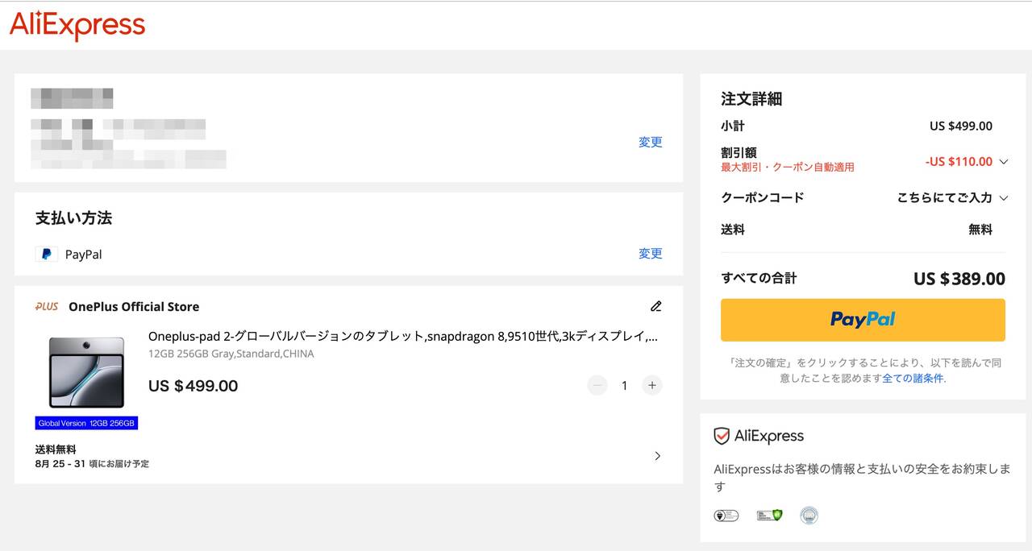Click the PayPal icon under 支払い方法
The image size is (1032, 551).
[47, 255]
